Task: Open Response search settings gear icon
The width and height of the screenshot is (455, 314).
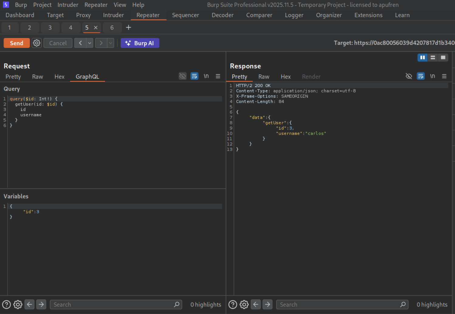Action: pyautogui.click(x=244, y=305)
